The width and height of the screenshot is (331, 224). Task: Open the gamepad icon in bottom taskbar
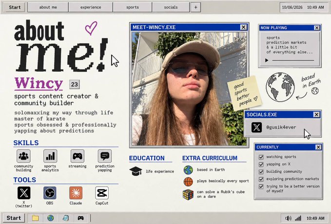pos(80,218)
